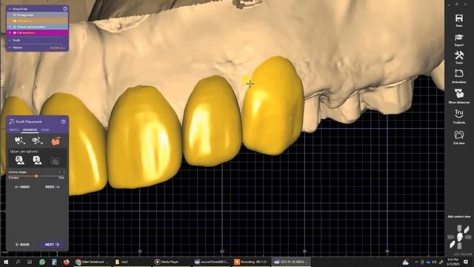Open WhatsApp from the taskbar
The width and height of the screenshot is (474, 267).
[x=42, y=262]
